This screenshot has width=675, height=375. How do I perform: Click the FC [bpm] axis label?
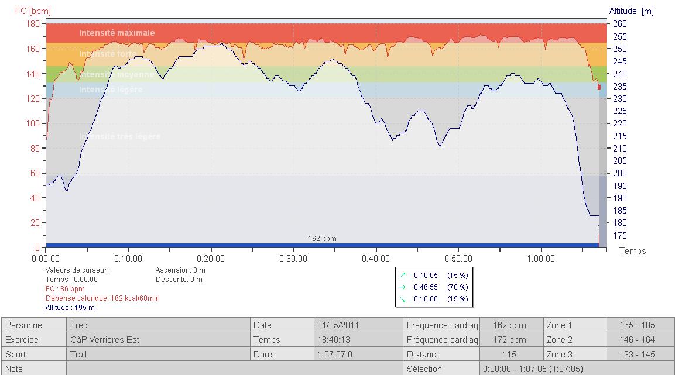32,11
